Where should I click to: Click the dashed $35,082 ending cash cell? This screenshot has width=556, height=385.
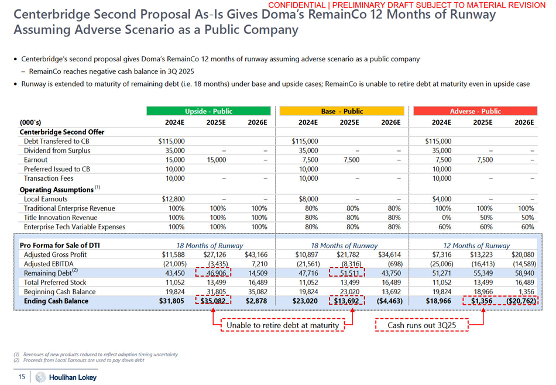tap(213, 301)
